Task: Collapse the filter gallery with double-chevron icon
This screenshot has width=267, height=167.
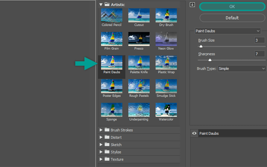Action: tap(192, 5)
